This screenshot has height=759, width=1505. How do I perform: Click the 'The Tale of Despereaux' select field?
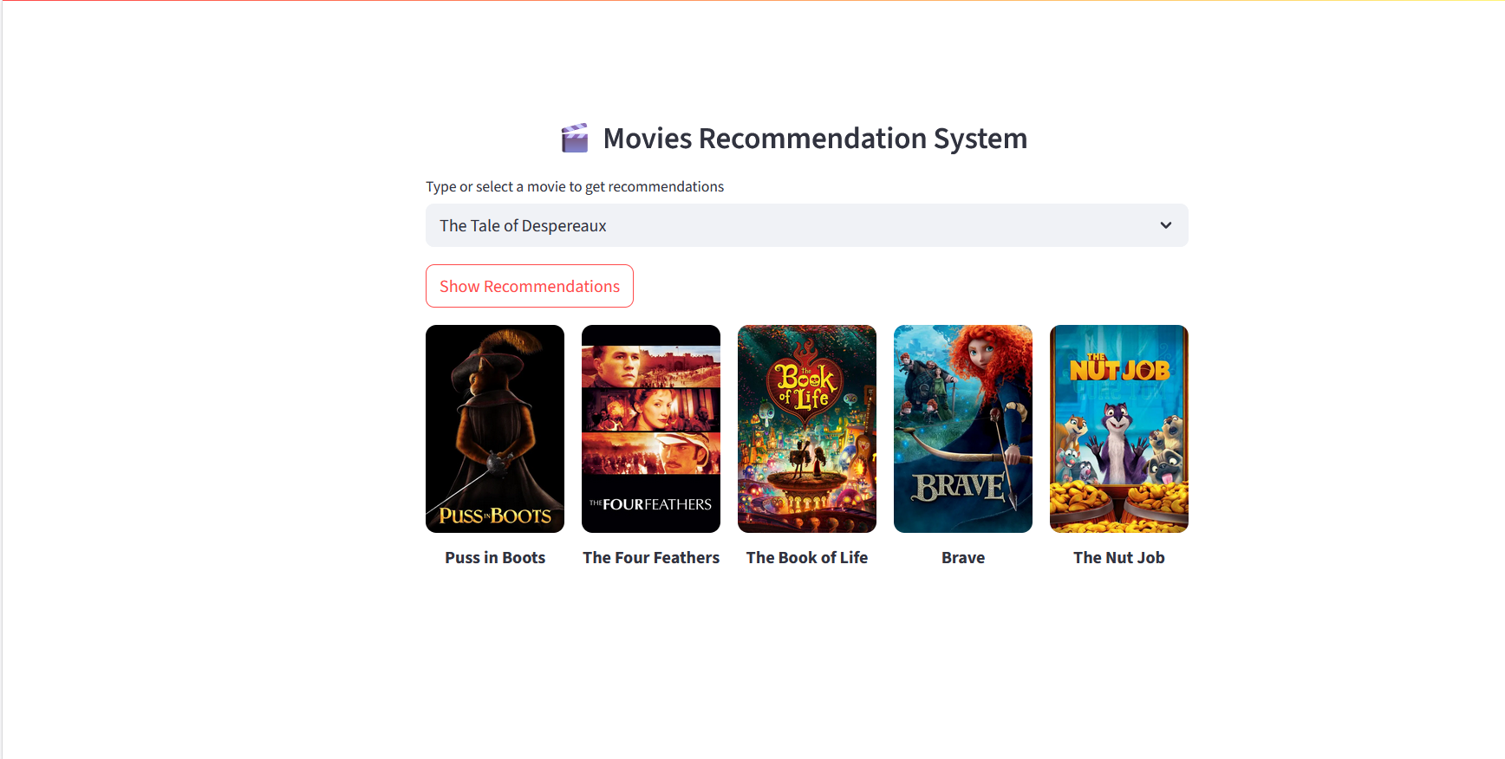(x=806, y=225)
